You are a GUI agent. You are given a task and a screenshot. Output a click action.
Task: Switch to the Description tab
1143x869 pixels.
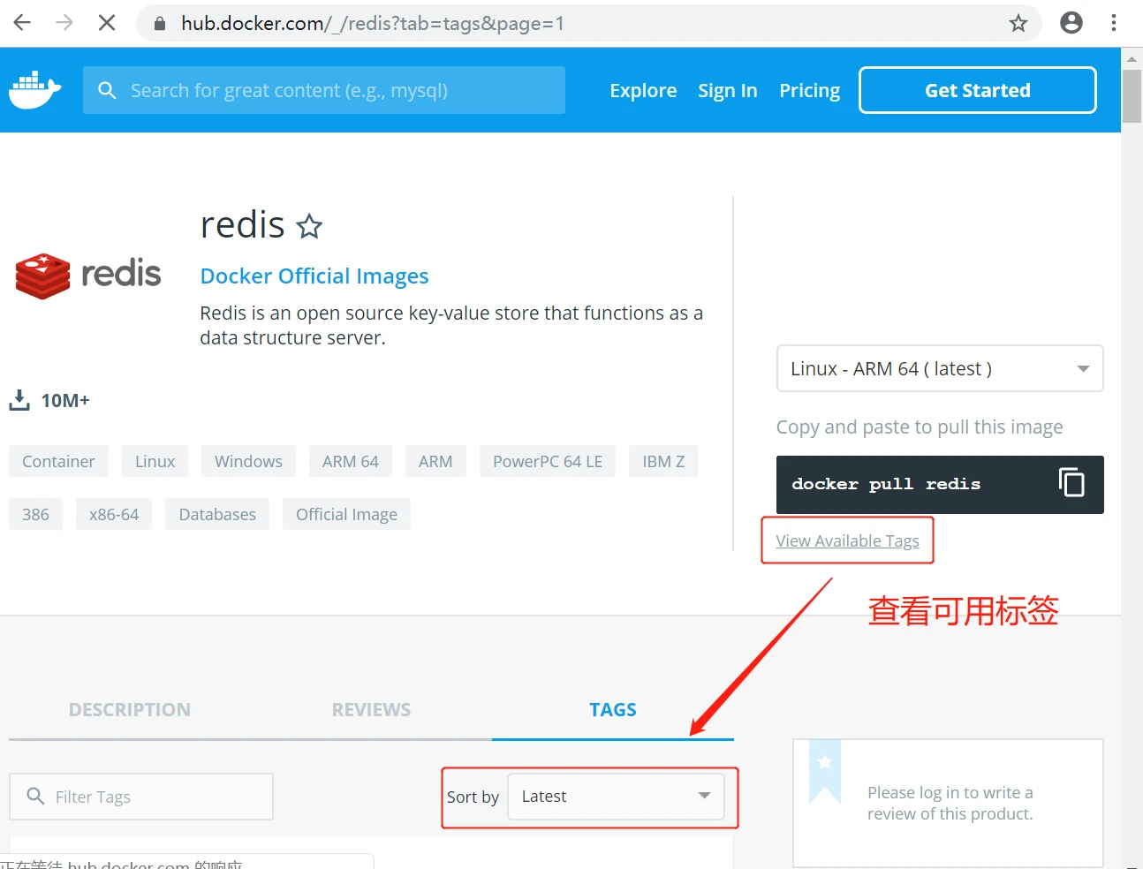tap(130, 710)
